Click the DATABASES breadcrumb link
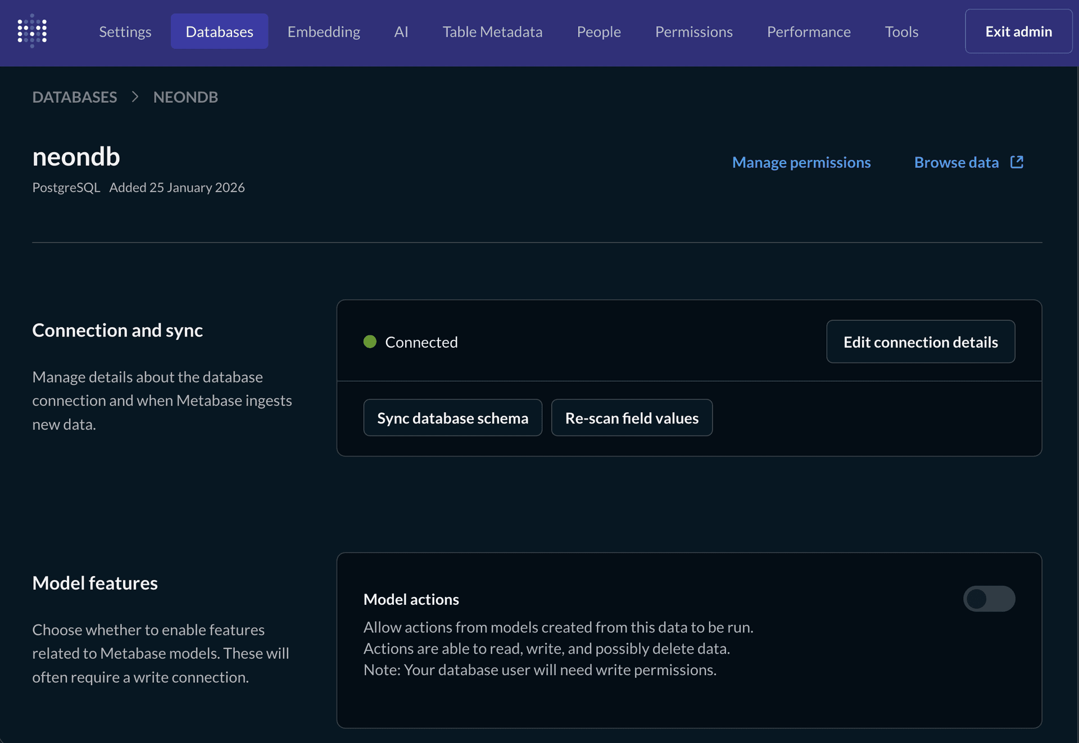 75,97
